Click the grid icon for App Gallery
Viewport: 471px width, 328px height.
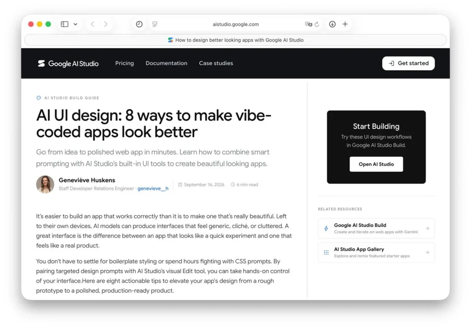point(326,252)
